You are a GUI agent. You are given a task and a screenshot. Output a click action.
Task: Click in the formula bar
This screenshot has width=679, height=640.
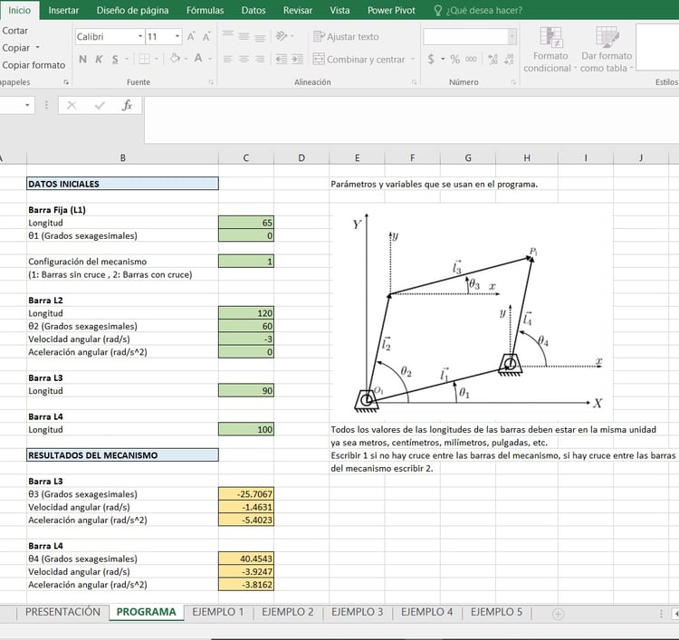point(411,120)
